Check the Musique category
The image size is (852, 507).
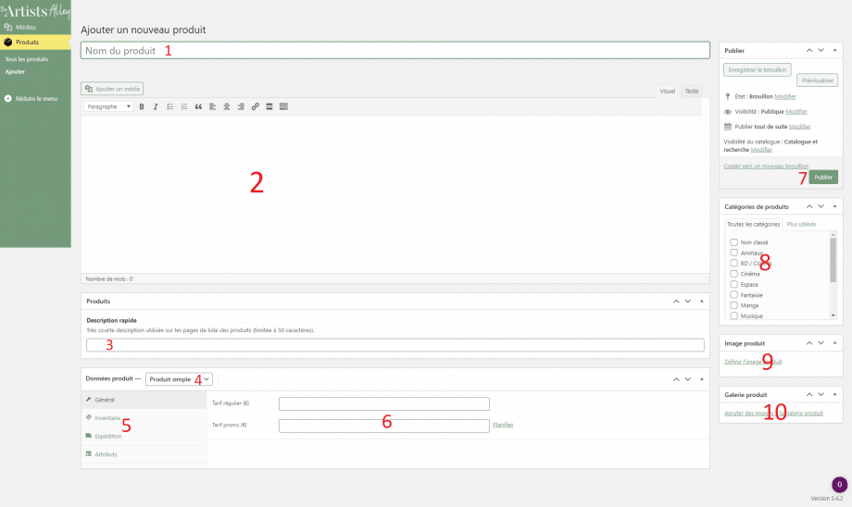coord(733,315)
